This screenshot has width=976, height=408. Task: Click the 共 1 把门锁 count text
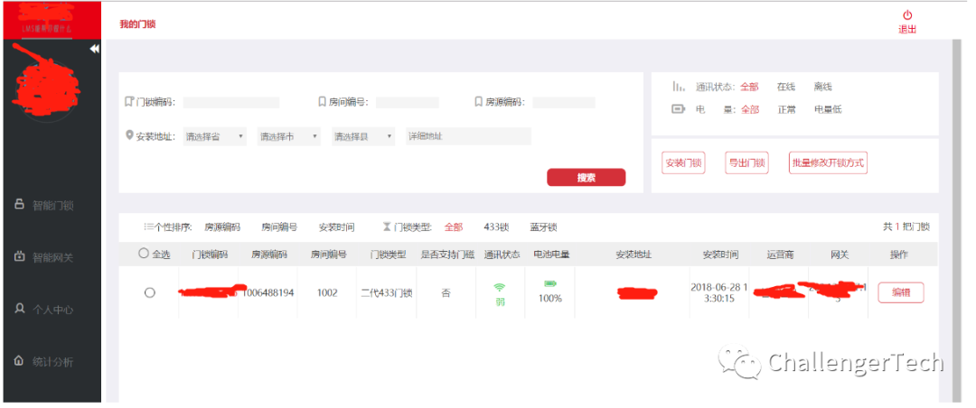pyautogui.click(x=906, y=227)
